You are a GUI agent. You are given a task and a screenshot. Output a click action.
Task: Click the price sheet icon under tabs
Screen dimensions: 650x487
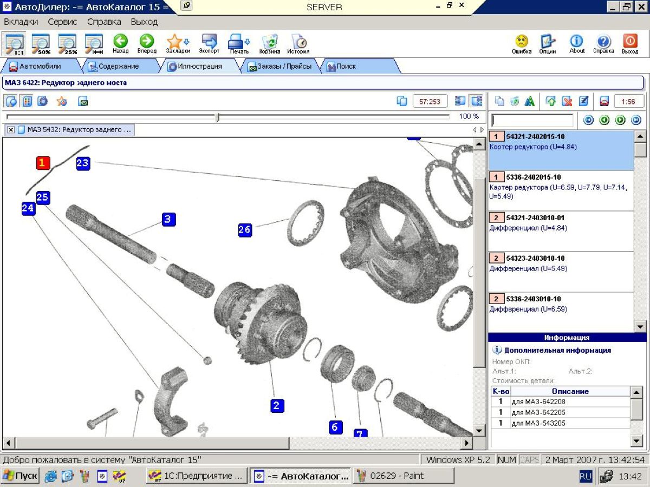83,101
